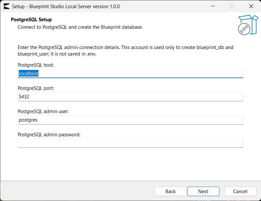
Task: Click the "PostgreSQL Setup" heading
Action: pyautogui.click(x=31, y=20)
